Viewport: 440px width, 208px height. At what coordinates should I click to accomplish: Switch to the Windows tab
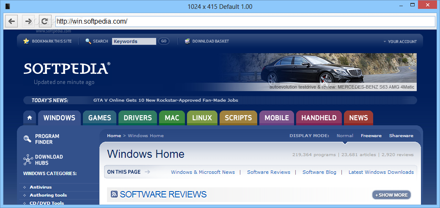coord(59,118)
